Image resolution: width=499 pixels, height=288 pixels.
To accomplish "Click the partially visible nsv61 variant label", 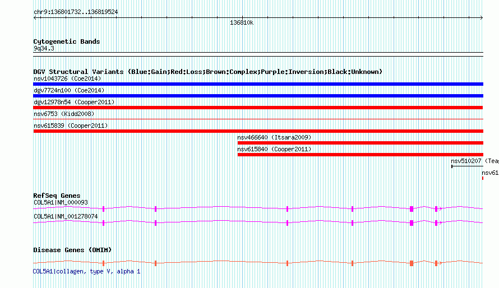I will (x=490, y=173).
